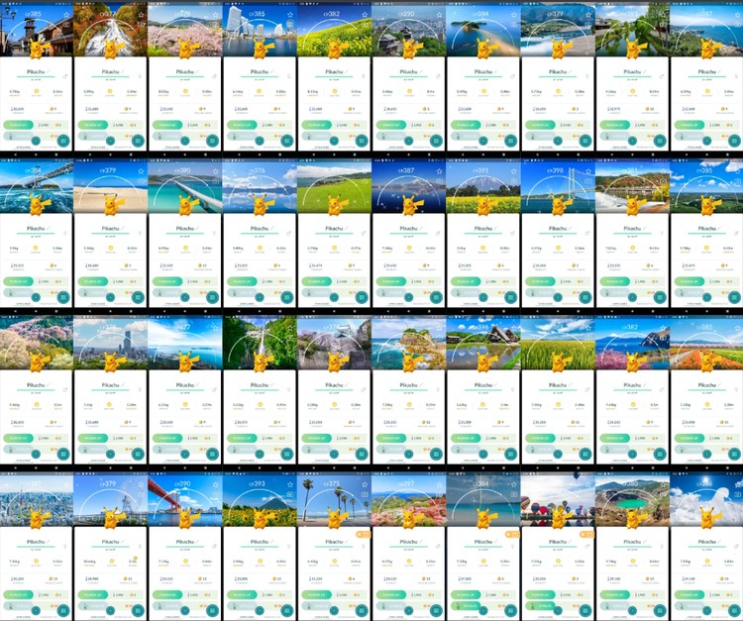Tap Electric type icon on rocky coast Pikachu

coord(409,404)
